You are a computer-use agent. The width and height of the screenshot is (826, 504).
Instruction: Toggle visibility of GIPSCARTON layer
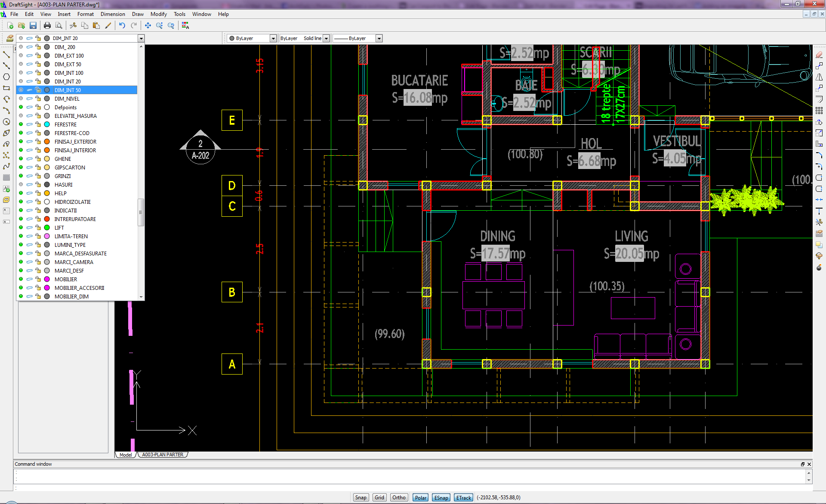22,167
